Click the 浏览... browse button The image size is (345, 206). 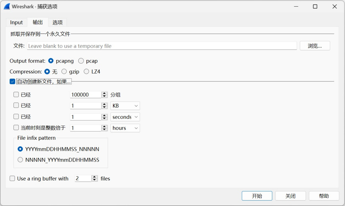(315, 46)
